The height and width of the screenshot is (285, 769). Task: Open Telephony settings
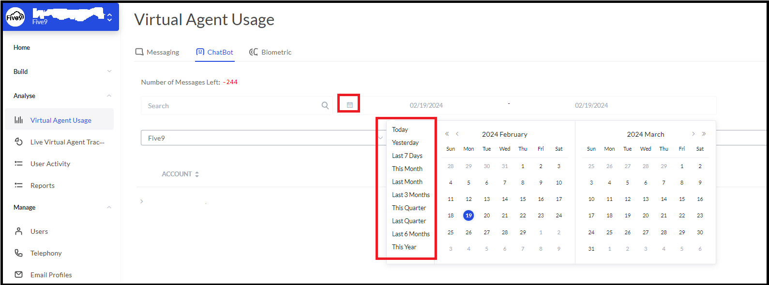tap(46, 253)
